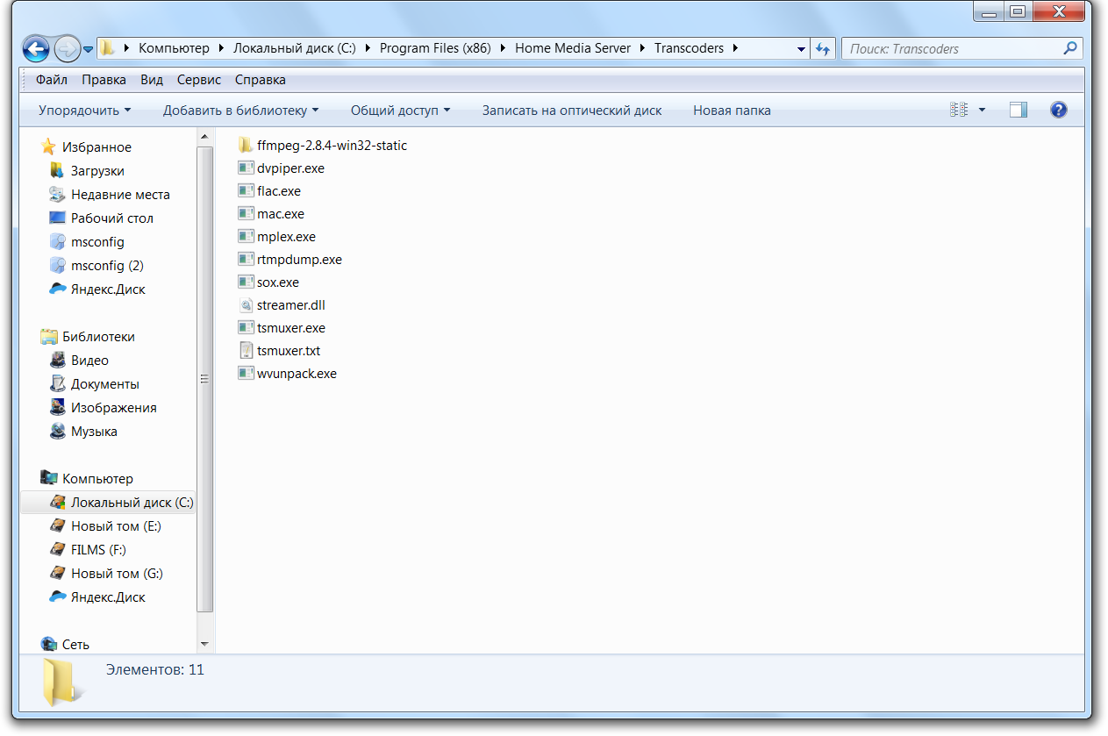Select the tsmuxer.txt file icon

[x=246, y=351]
